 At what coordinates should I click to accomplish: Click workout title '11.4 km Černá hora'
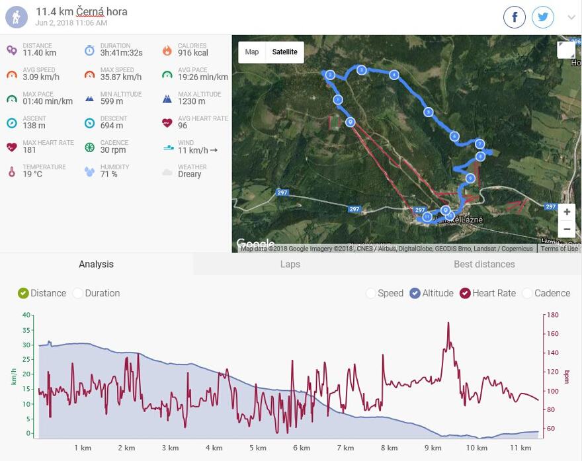tap(81, 12)
